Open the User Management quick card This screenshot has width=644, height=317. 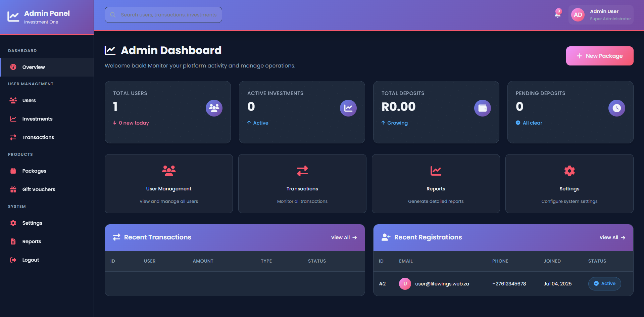169,184
